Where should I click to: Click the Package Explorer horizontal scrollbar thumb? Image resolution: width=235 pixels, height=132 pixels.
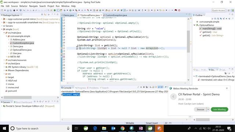click(18, 98)
